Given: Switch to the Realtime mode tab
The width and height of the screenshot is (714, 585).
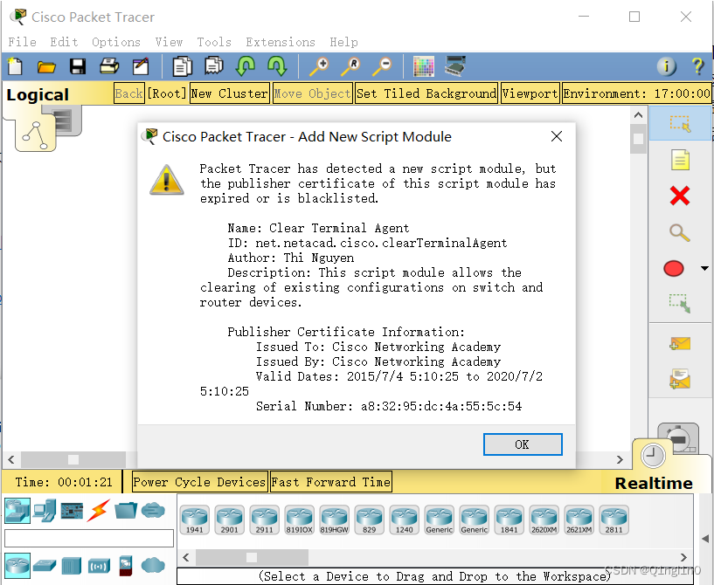Looking at the screenshot, I should [x=654, y=483].
